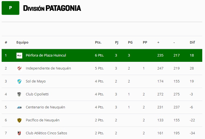The height and width of the screenshot is (139, 205).
Task: Open the Sol de Mayo team link
Action: tap(36, 81)
